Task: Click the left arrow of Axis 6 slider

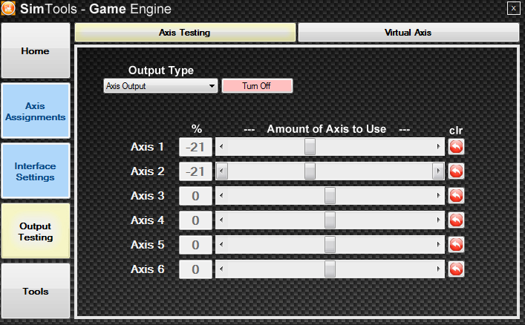Action: [x=221, y=269]
